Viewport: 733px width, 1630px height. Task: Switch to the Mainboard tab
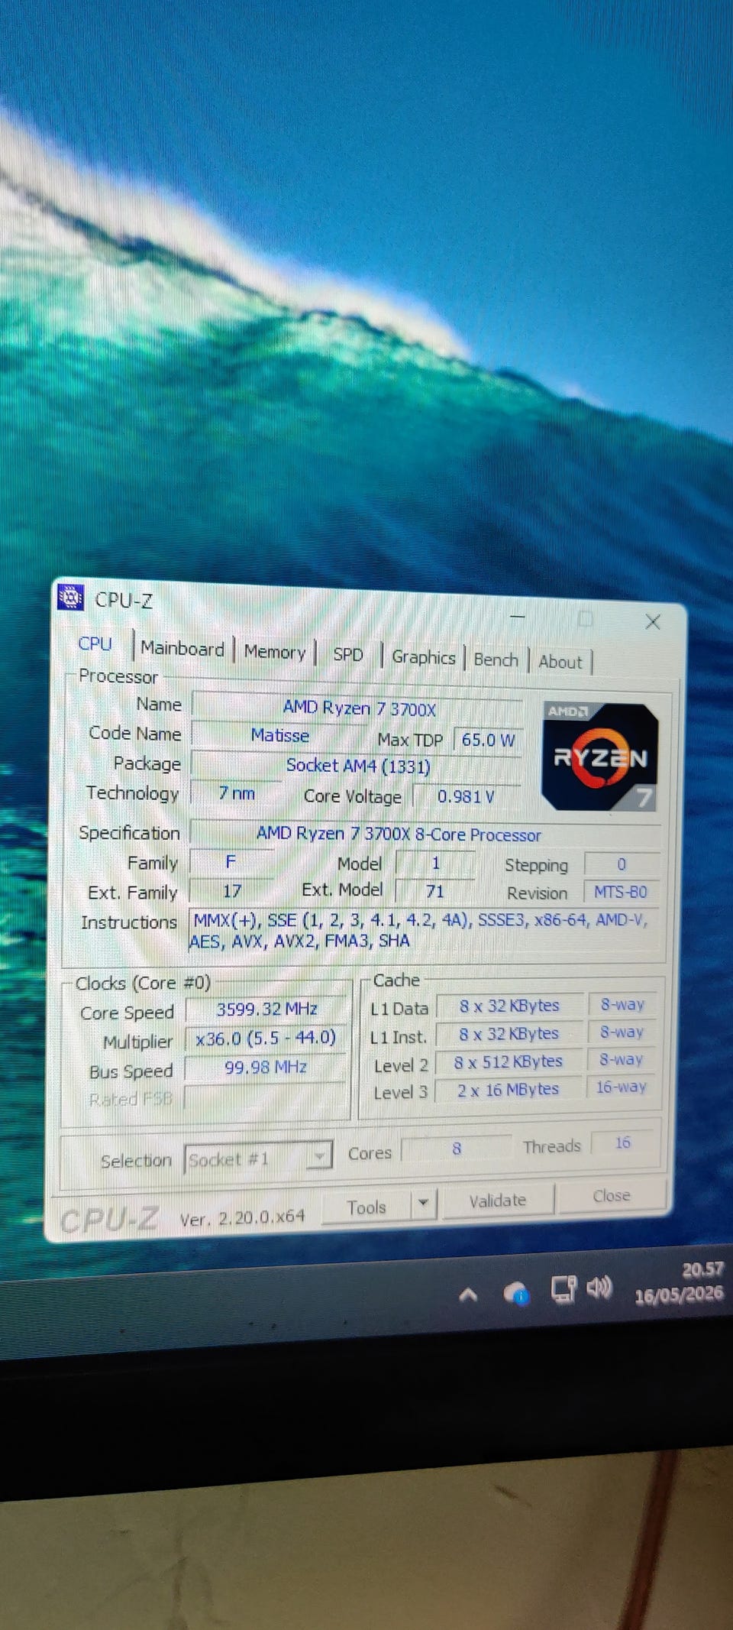182,649
